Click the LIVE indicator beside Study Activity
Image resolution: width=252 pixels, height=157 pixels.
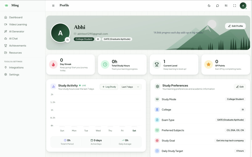click(x=83, y=86)
